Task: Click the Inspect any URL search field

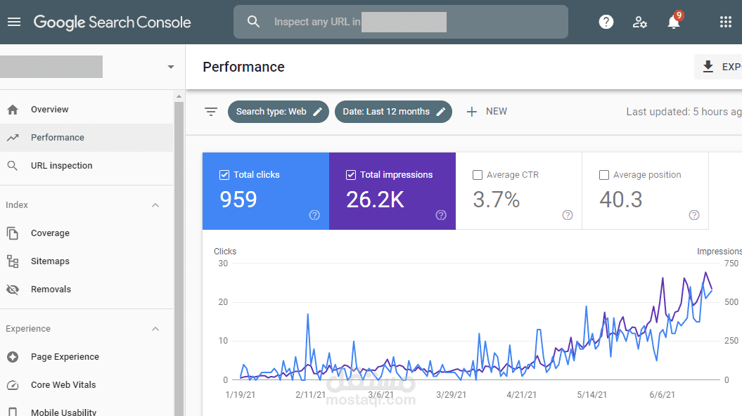Action: tap(401, 22)
